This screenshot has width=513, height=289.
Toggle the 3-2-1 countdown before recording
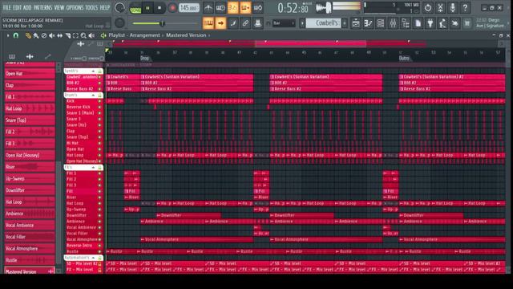tap(233, 8)
